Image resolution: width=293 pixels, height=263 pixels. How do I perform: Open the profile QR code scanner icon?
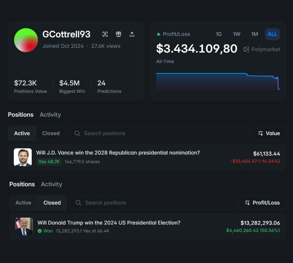tap(105, 34)
